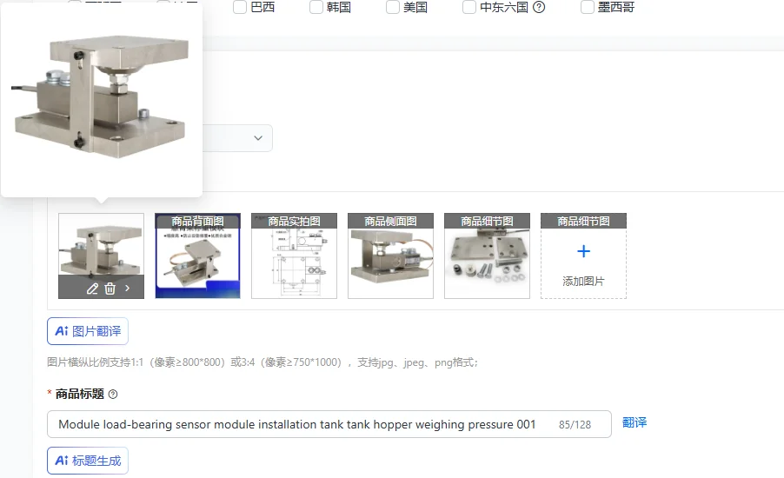
Task: Click the AI 图片翻译 button
Action: pyautogui.click(x=88, y=331)
